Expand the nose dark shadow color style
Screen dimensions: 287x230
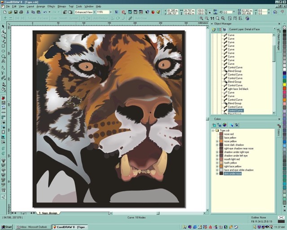[x=217, y=145]
